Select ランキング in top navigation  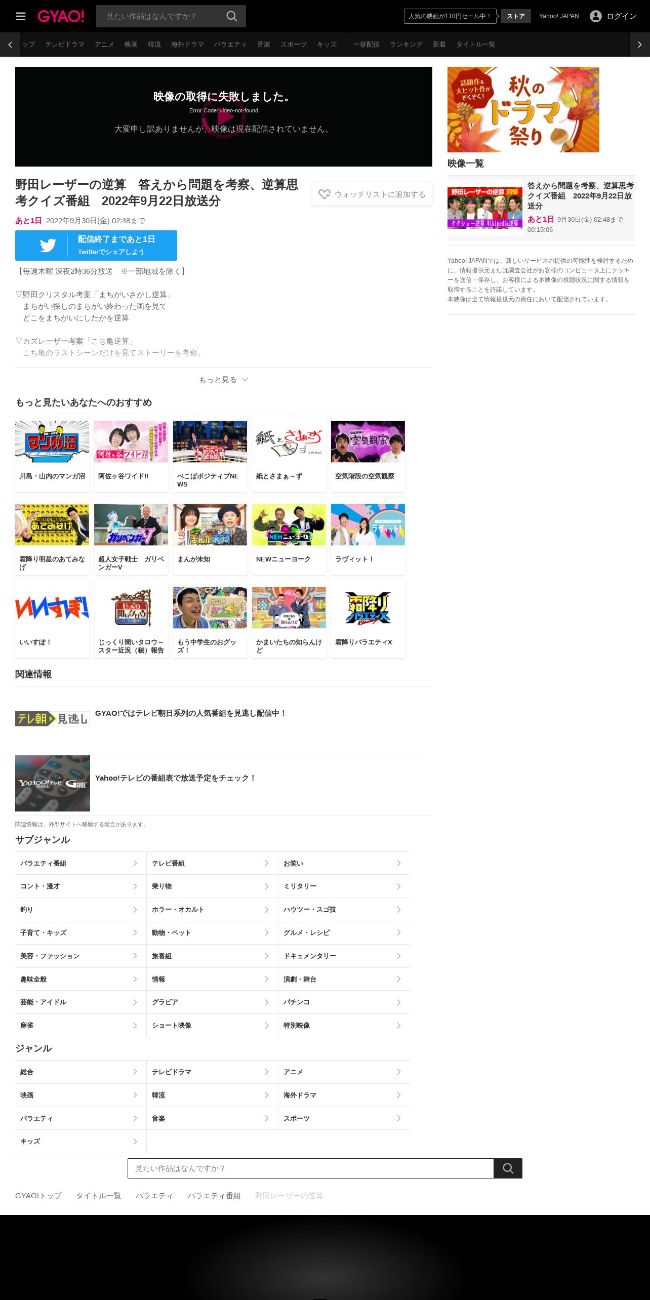(406, 45)
